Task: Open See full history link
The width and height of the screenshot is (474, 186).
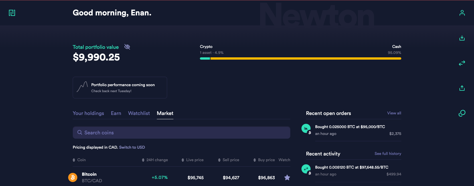Action: tap(388, 153)
